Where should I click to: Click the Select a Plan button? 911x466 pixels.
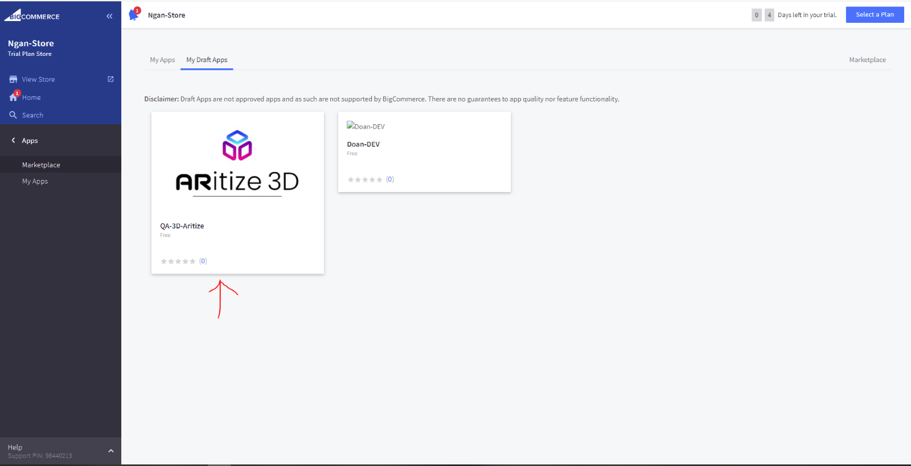tap(875, 15)
